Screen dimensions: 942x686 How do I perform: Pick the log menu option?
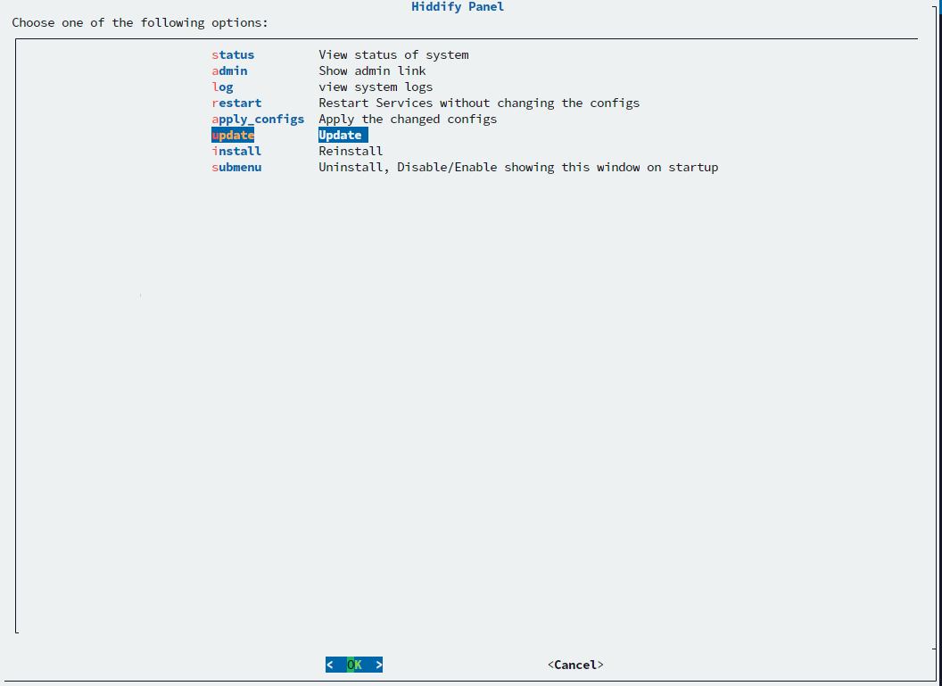pos(222,87)
